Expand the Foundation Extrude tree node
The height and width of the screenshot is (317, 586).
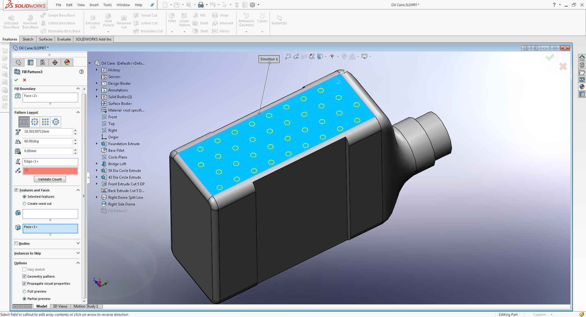[97, 144]
